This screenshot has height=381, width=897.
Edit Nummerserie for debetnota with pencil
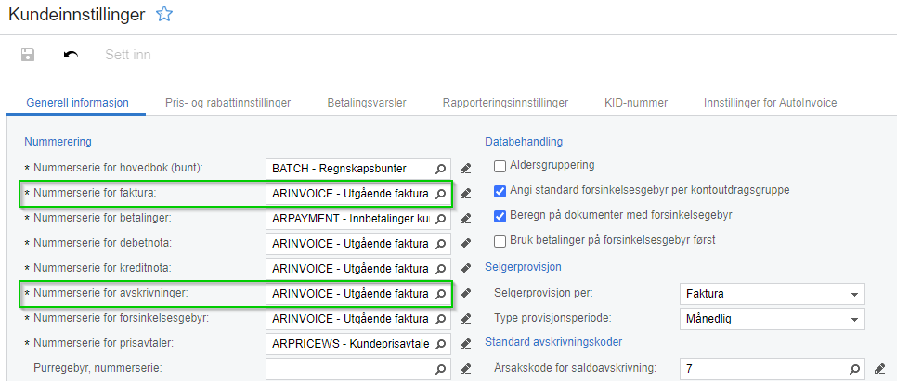465,243
